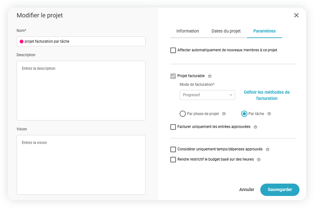Switch to the Information tab
The width and height of the screenshot is (316, 213).
[x=188, y=31]
